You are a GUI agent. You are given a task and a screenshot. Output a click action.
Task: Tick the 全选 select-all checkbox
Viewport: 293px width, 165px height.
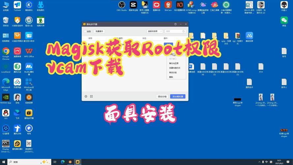point(85,31)
